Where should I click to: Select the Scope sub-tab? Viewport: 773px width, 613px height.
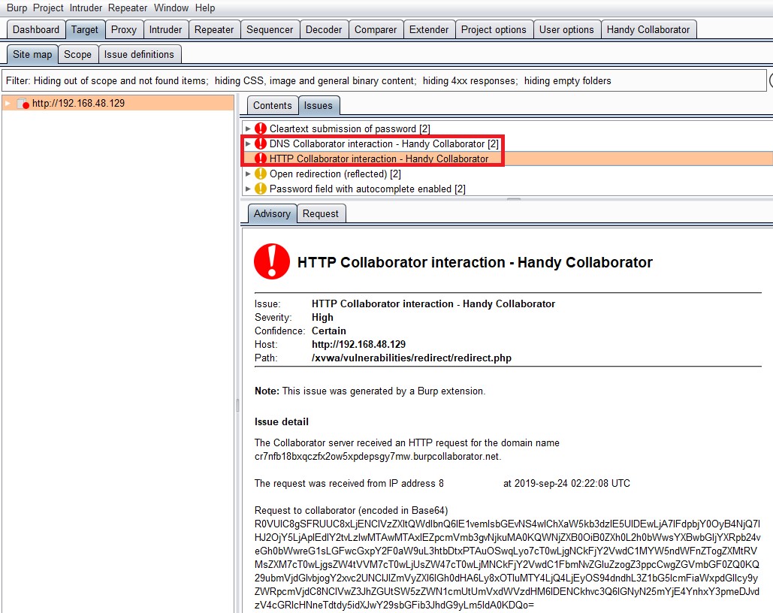(78, 54)
